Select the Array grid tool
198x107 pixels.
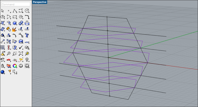(x=2, y=48)
